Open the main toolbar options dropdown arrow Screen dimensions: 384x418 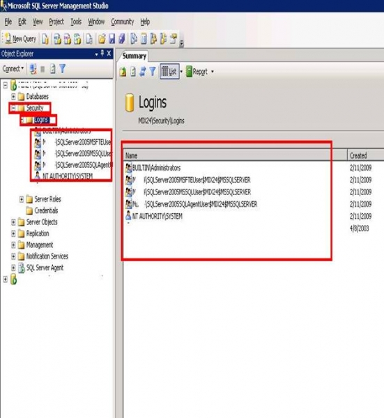182,43
